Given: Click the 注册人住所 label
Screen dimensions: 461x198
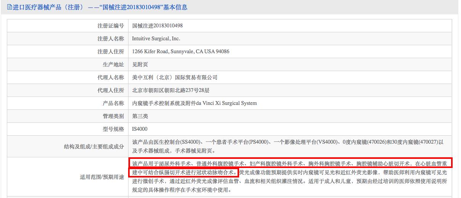Looking at the screenshot, I should click(111, 52).
